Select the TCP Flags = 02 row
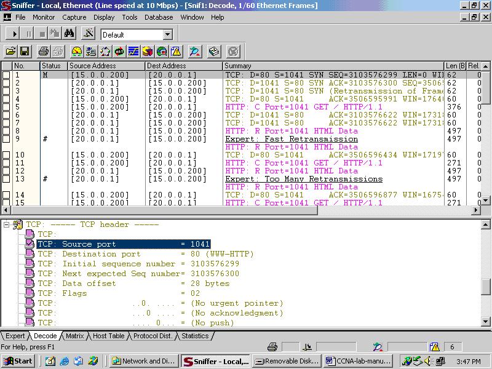This screenshot has height=369, width=492. [119, 293]
